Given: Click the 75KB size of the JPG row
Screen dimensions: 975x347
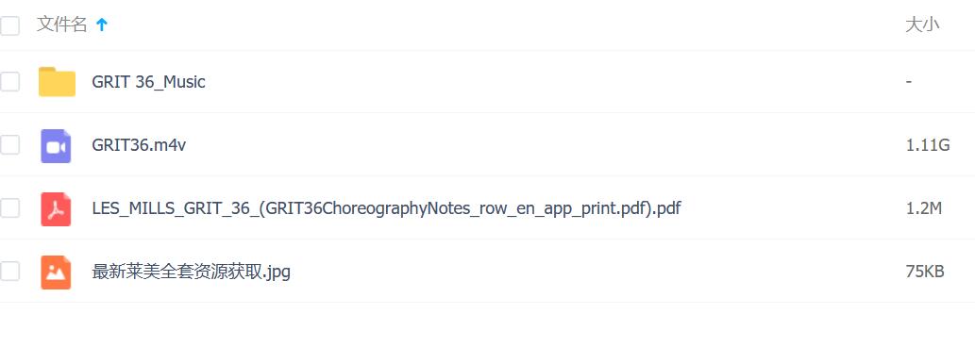Looking at the screenshot, I should point(925,272).
